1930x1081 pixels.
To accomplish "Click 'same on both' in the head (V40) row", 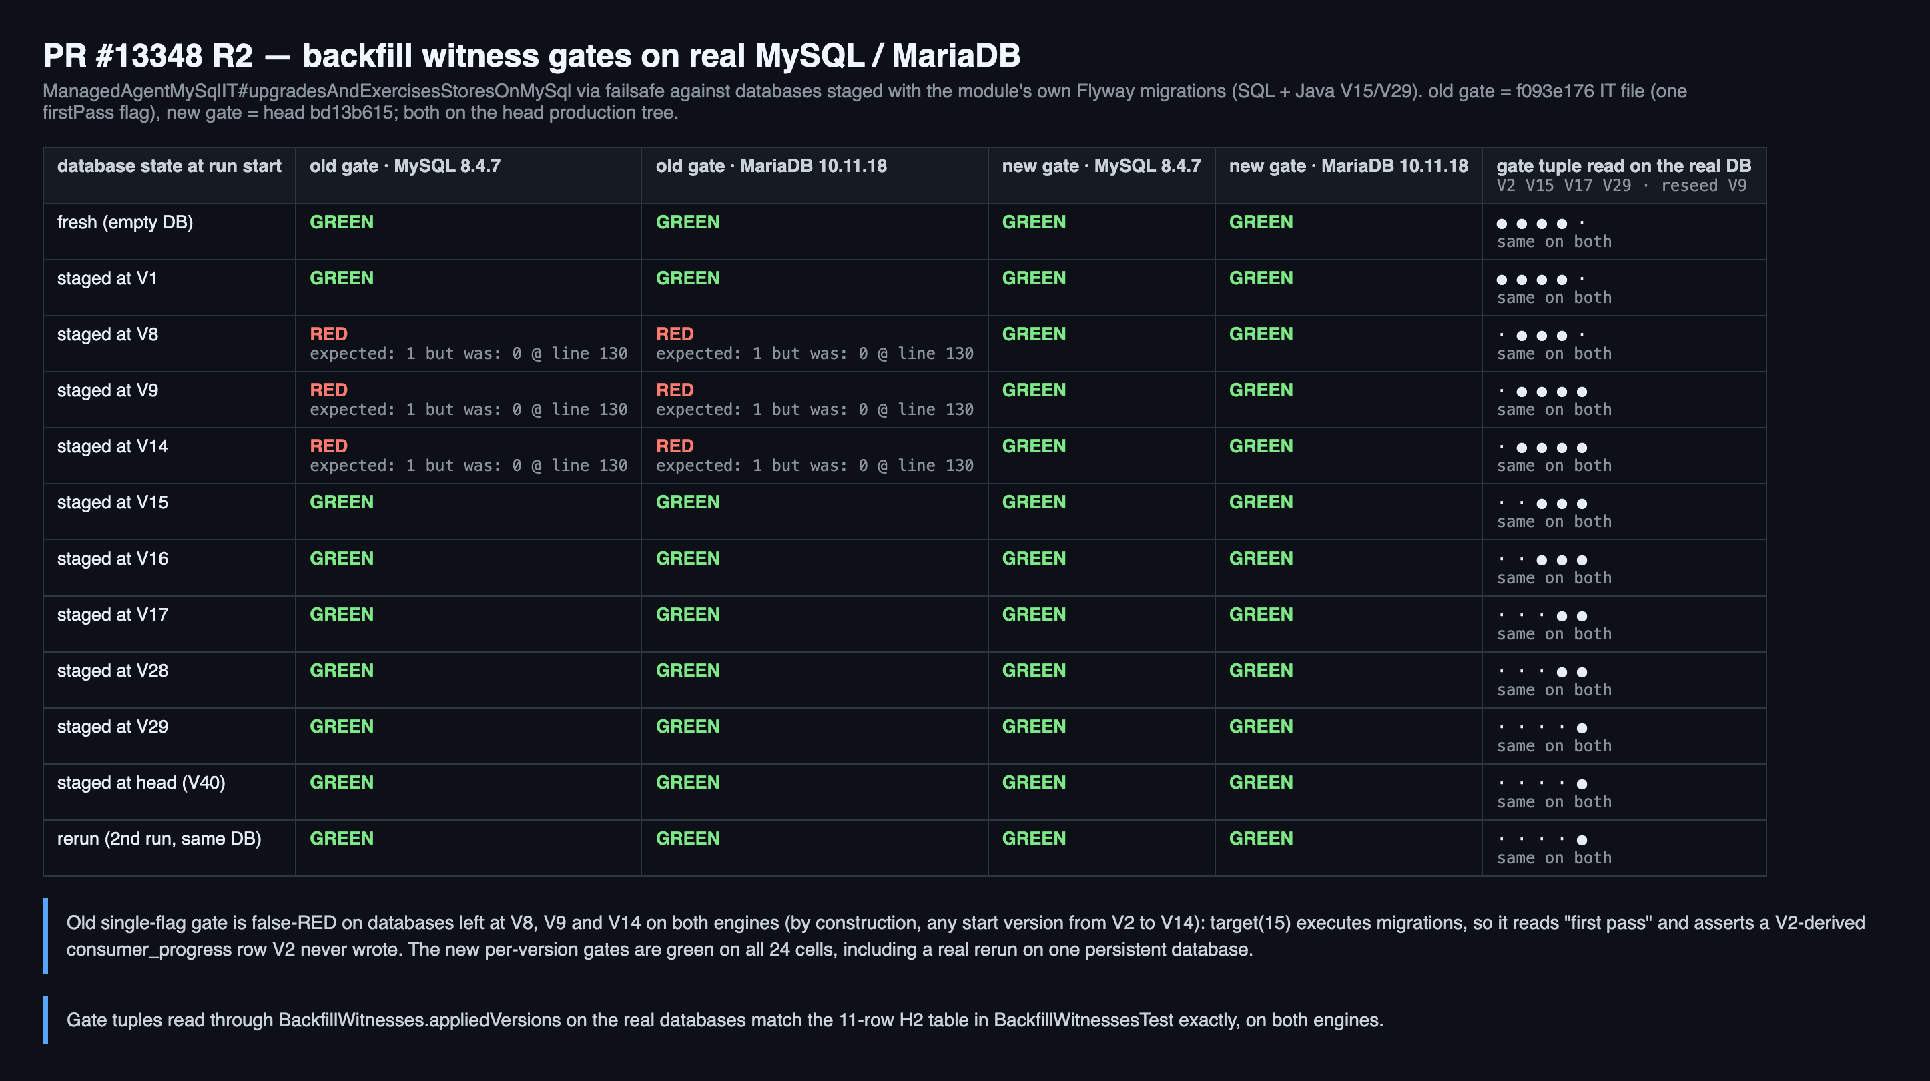I will 1554,802.
